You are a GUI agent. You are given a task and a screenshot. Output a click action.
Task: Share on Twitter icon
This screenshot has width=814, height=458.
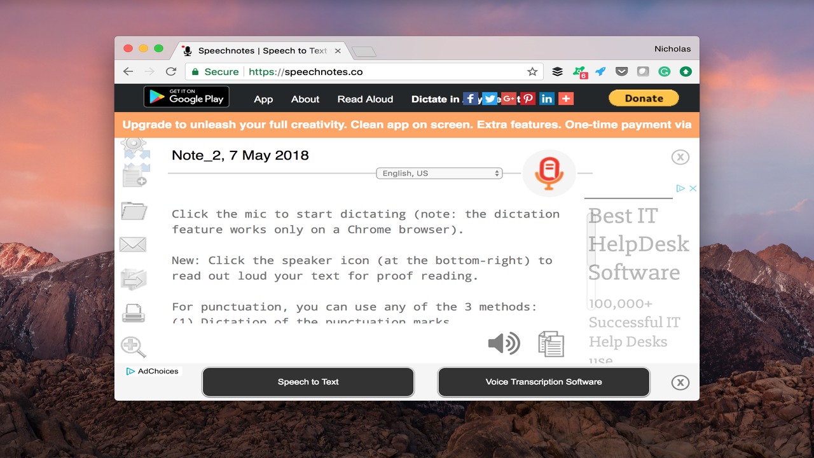[x=489, y=99]
